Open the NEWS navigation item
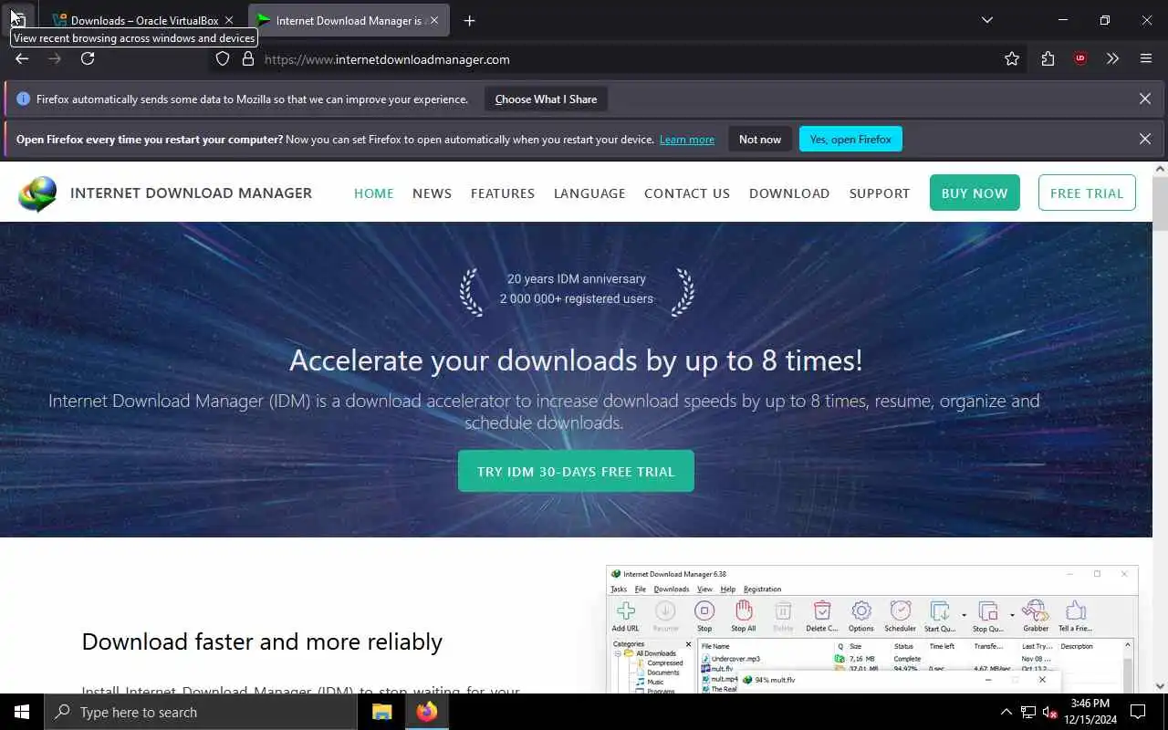The image size is (1168, 730). click(432, 193)
